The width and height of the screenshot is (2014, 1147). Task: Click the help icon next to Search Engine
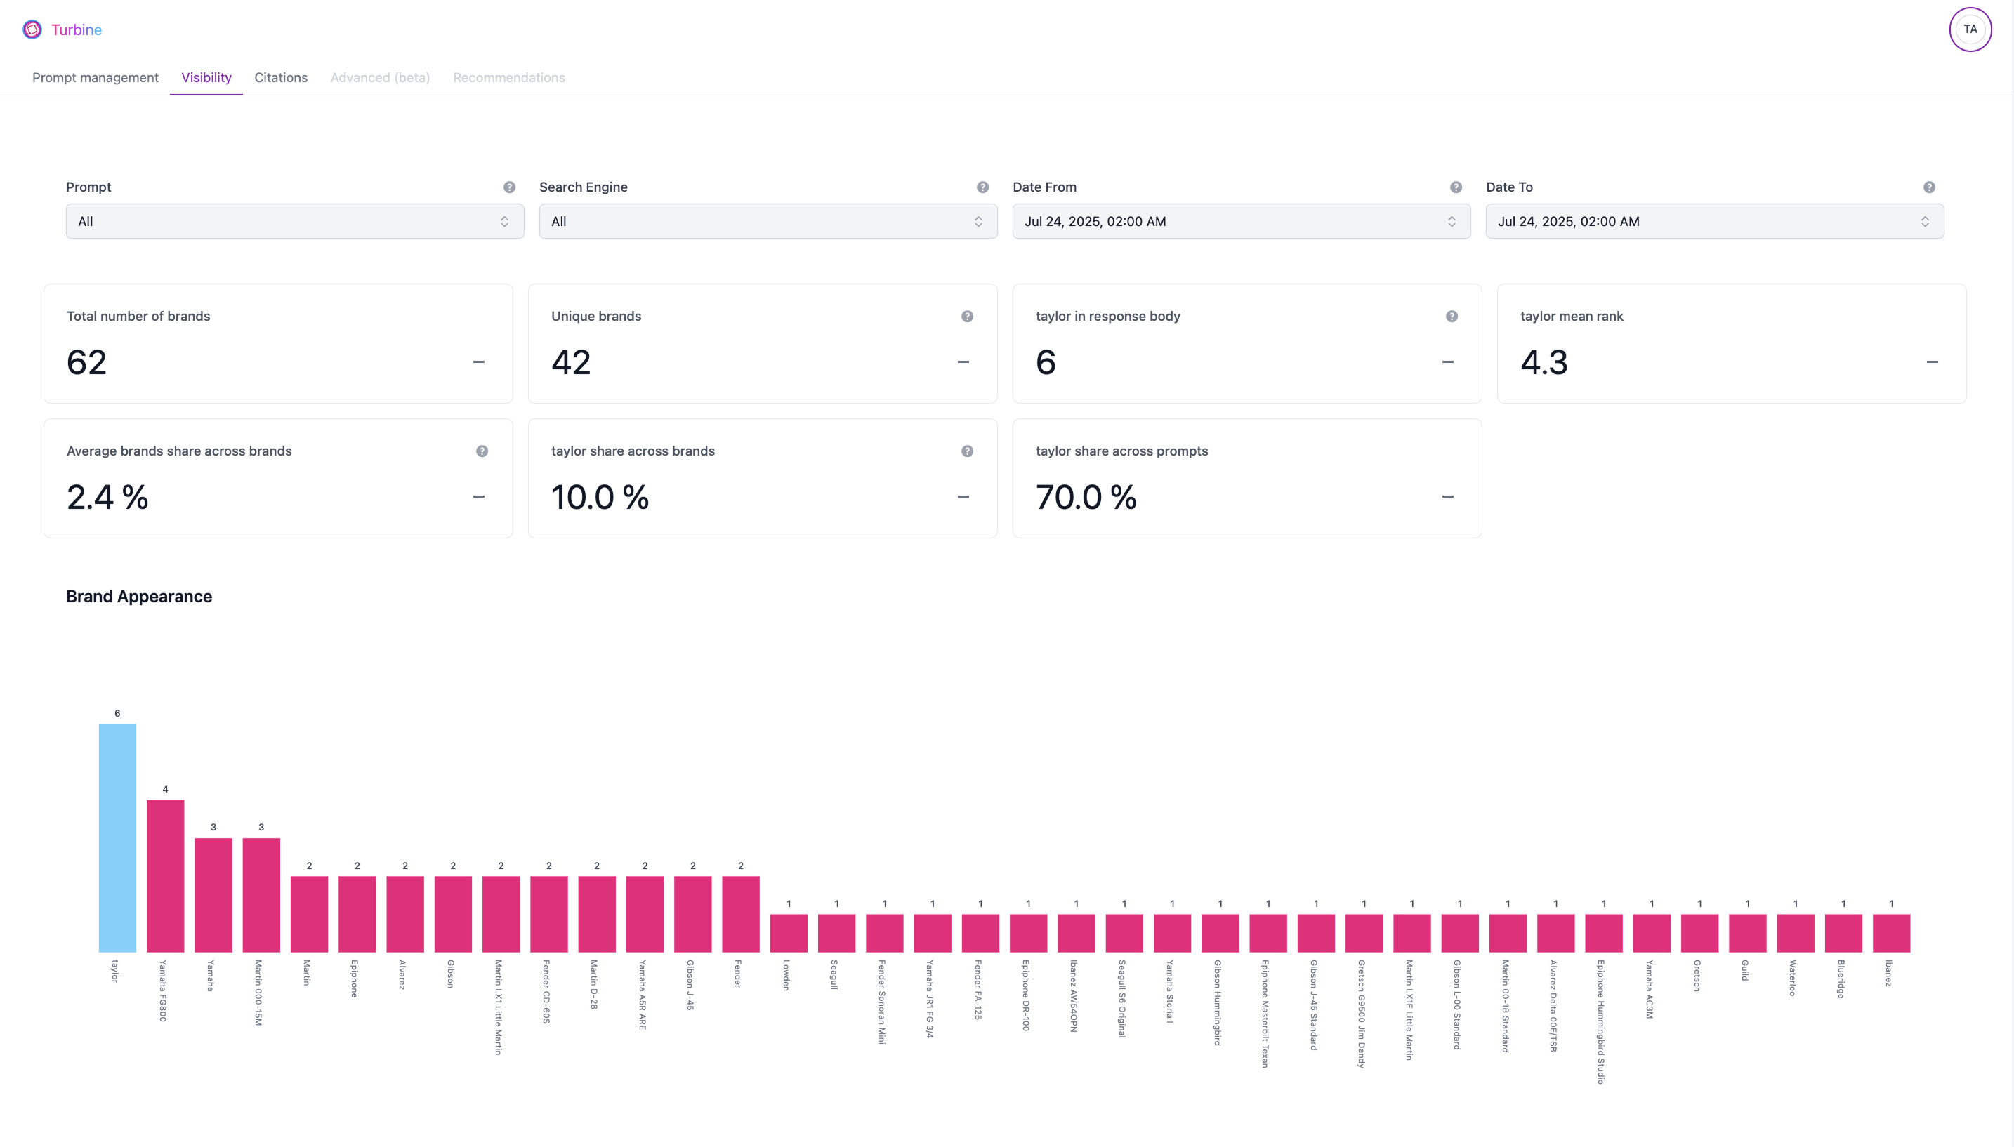(982, 187)
